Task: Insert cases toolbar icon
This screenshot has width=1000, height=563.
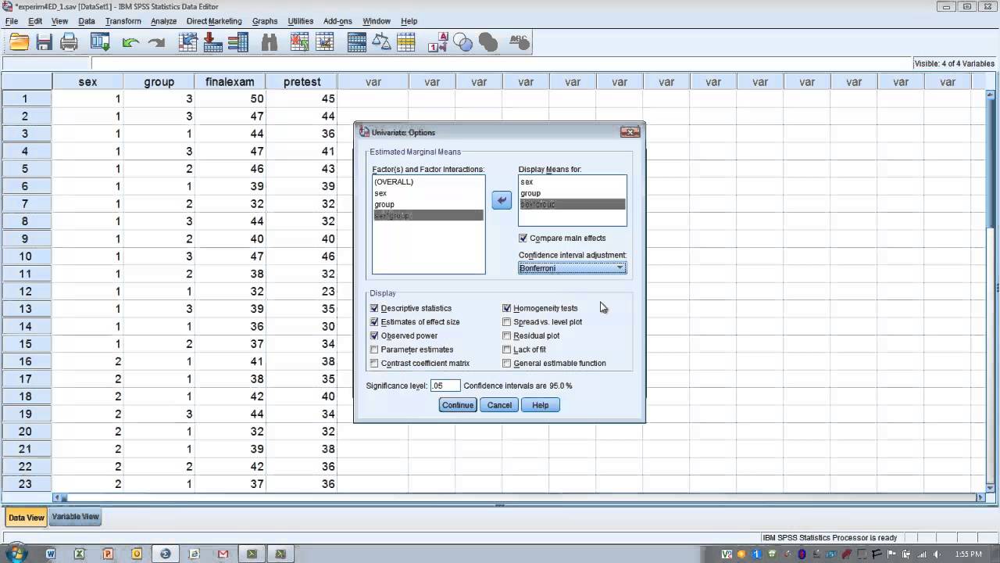Action: pyautogui.click(x=301, y=43)
